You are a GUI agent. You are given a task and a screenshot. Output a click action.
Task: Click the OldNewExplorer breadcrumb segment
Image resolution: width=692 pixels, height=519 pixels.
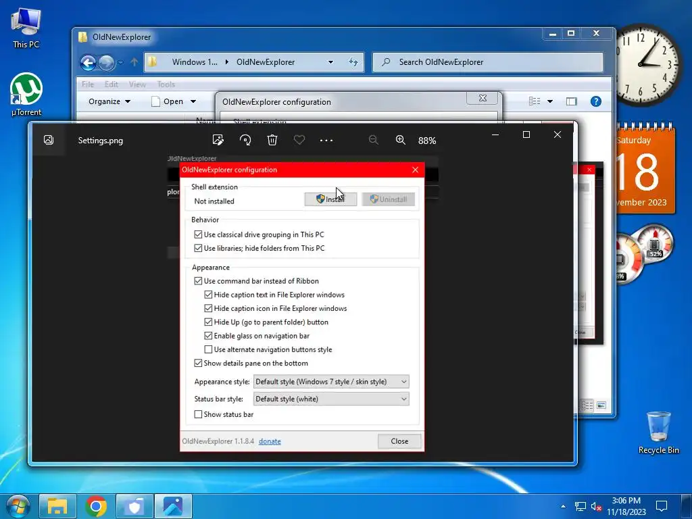pos(266,62)
